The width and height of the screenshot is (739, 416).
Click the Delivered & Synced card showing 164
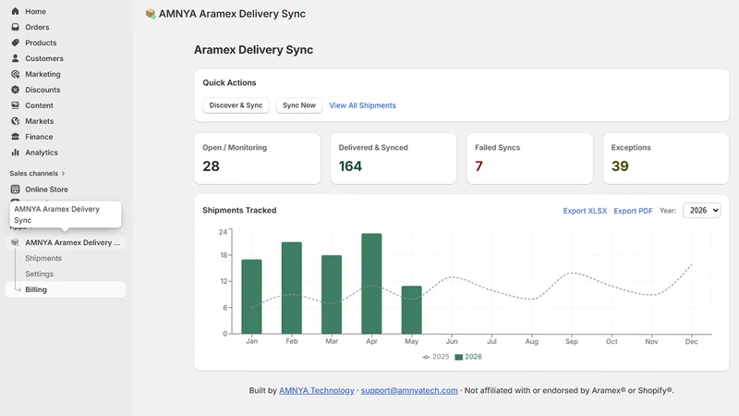[x=394, y=158]
